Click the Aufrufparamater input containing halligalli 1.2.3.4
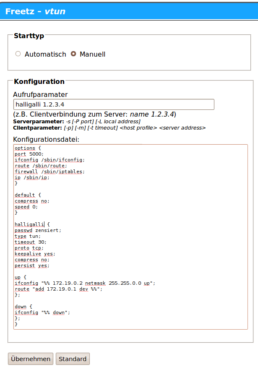Viewport: 258px width, 372px height. coord(114,104)
